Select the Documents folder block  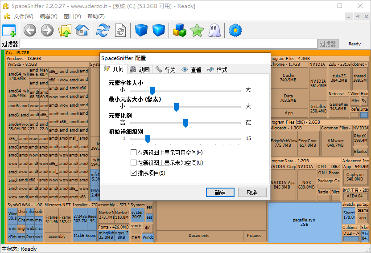click(199, 236)
